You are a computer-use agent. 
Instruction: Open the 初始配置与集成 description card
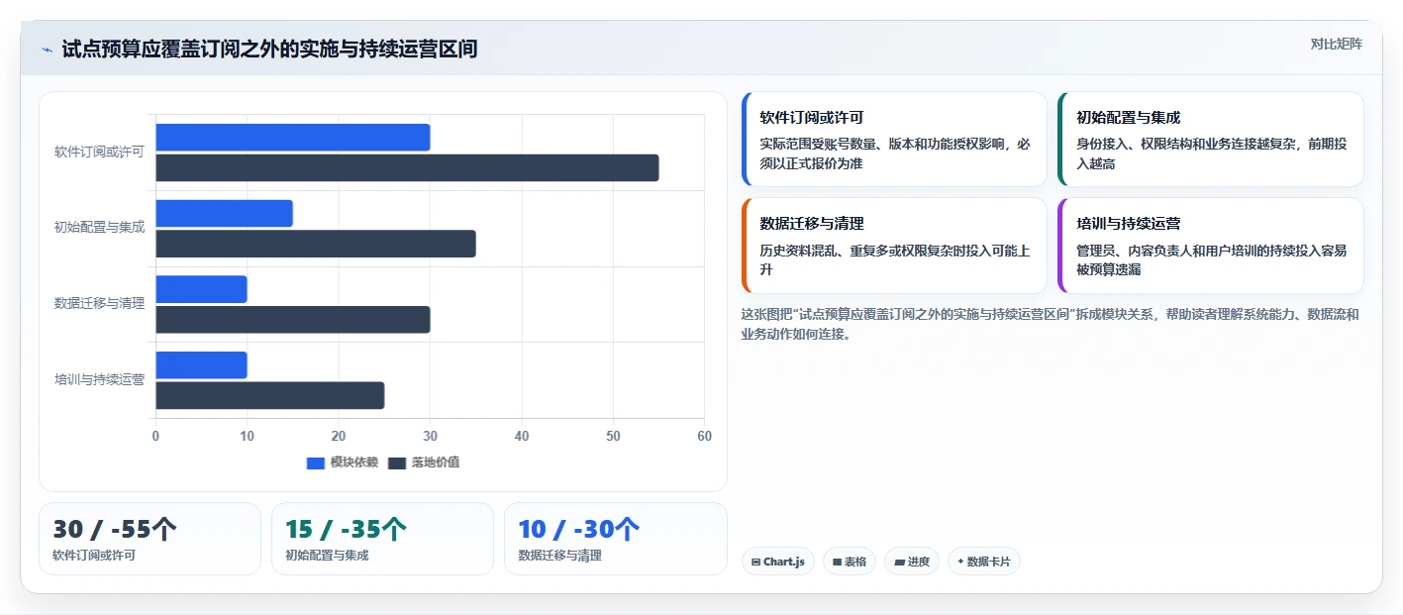click(1211, 140)
